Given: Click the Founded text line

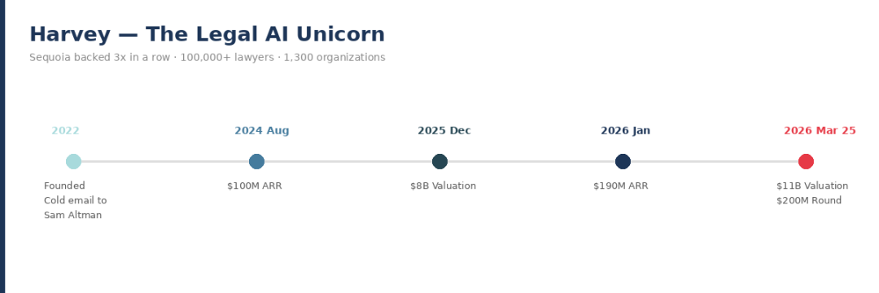Looking at the screenshot, I should pos(64,186).
